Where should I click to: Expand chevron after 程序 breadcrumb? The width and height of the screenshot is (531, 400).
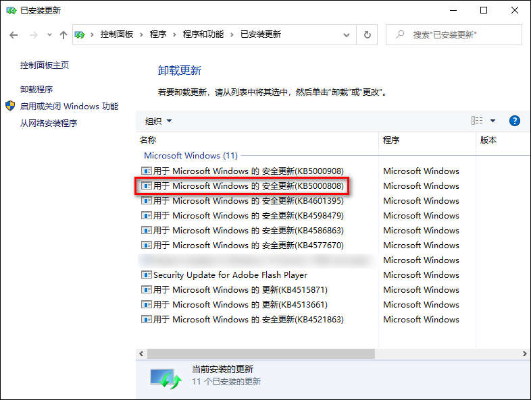coord(174,34)
